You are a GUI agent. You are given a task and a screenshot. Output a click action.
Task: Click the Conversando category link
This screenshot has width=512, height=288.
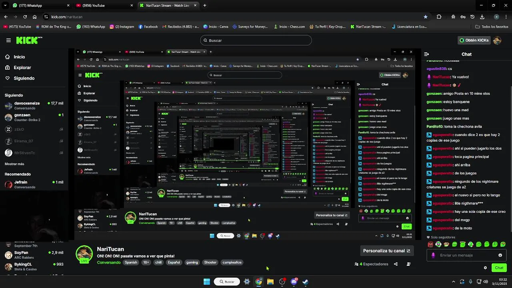pos(108,262)
